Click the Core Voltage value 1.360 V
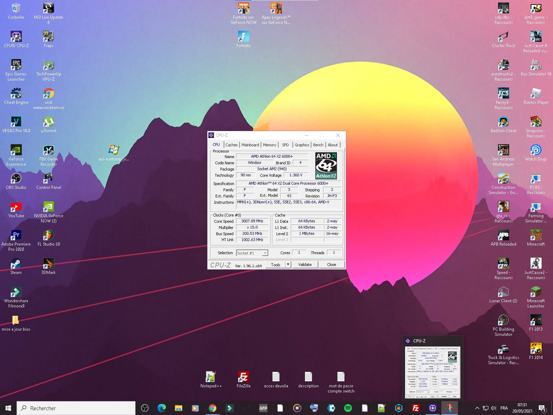 click(296, 175)
